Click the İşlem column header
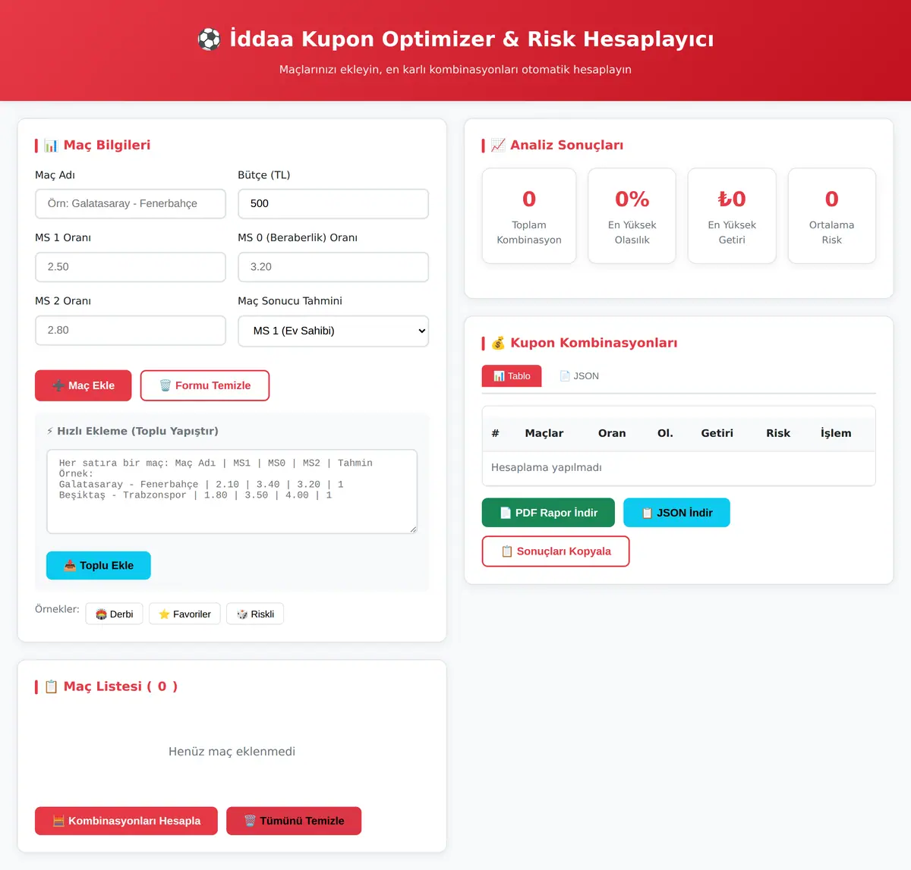Image resolution: width=911 pixels, height=870 pixels. (x=836, y=433)
